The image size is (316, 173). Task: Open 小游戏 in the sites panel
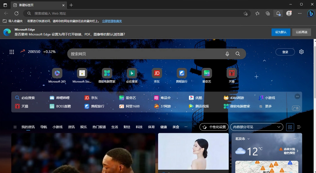(x=267, y=98)
